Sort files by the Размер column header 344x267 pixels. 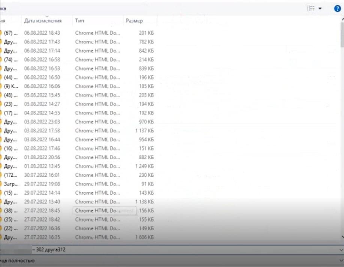click(x=134, y=21)
